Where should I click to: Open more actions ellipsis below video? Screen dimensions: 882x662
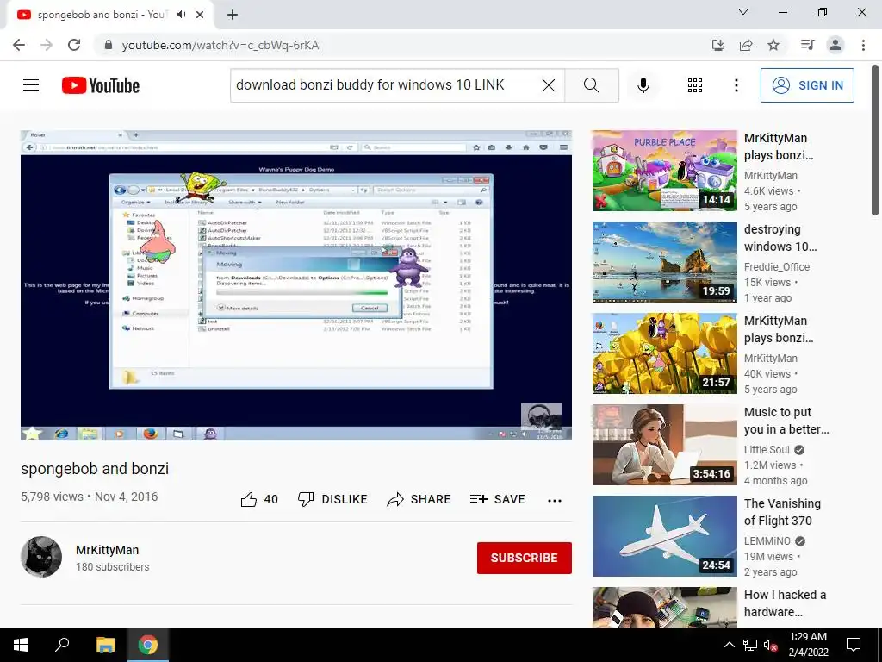555,501
